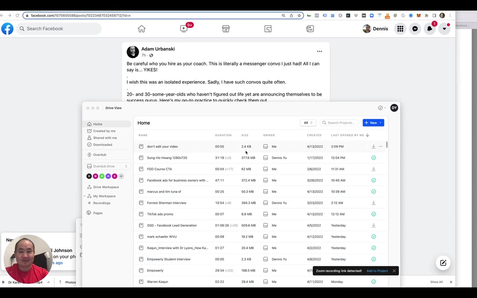Go to Facebook Marketplace icon
The height and width of the screenshot is (298, 477).
(x=226, y=29)
